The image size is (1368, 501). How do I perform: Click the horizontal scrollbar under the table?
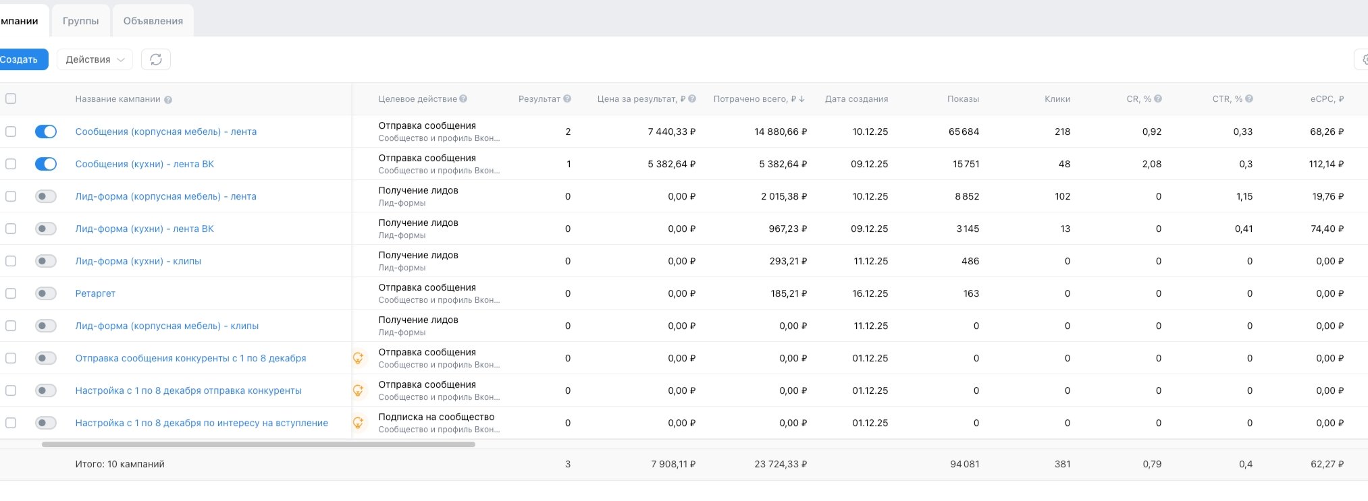[258, 444]
